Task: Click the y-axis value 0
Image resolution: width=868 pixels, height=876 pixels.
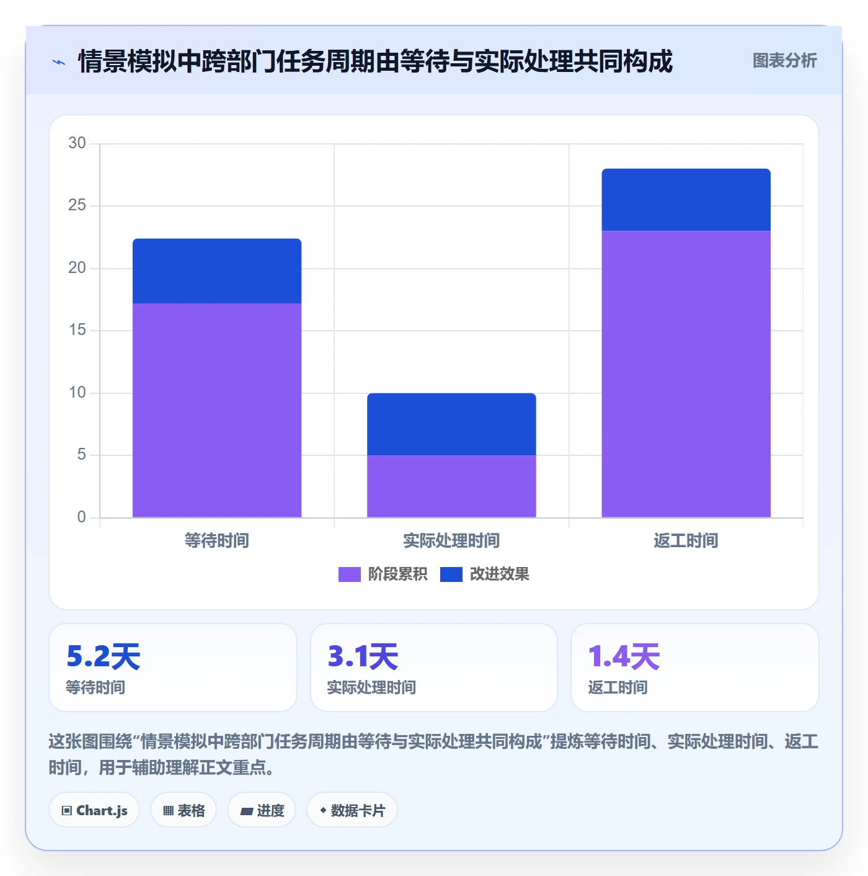Action: [x=81, y=517]
